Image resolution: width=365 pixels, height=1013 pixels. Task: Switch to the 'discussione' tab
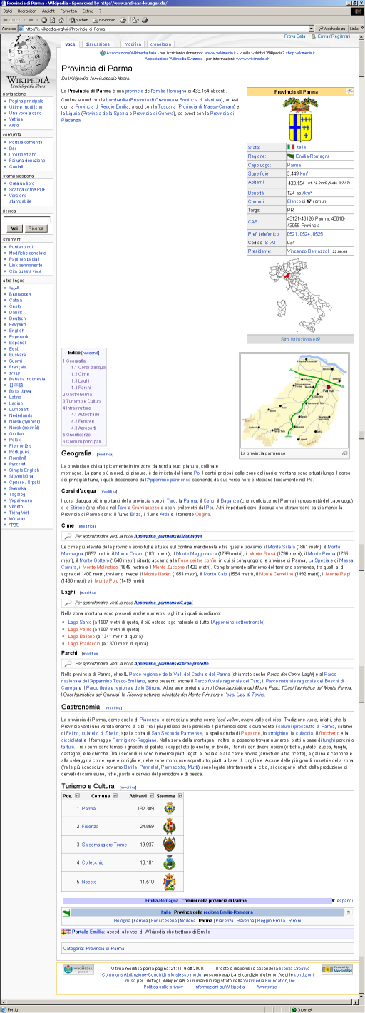point(98,44)
